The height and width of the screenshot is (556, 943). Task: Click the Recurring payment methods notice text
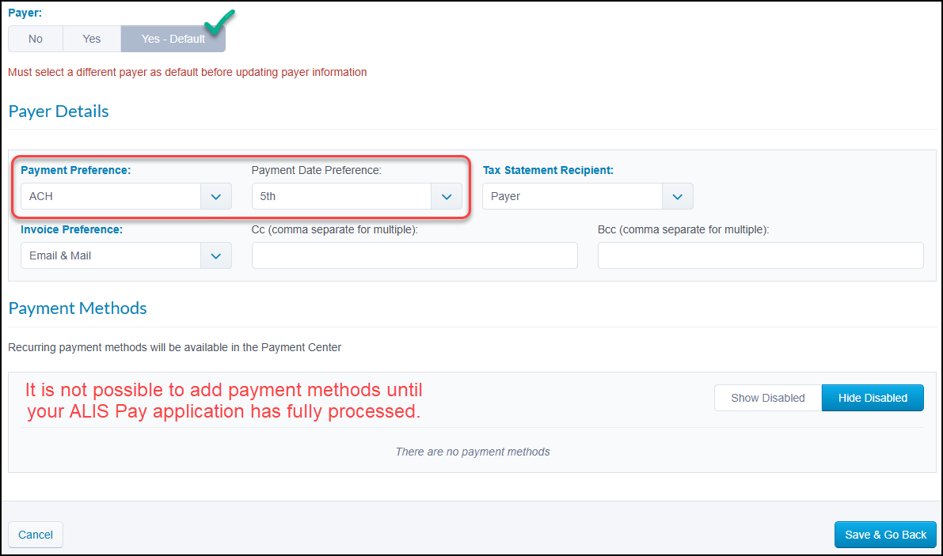174,348
